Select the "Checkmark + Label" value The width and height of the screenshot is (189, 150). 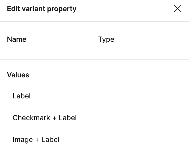45,118
